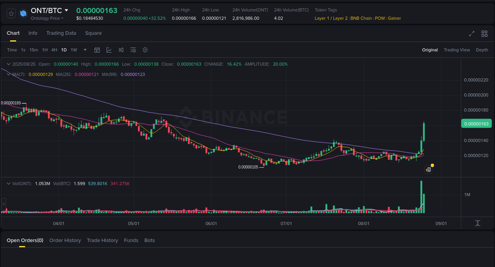Click the auto-fit scale icon below price axis
The height and width of the screenshot is (267, 495).
coord(477,223)
